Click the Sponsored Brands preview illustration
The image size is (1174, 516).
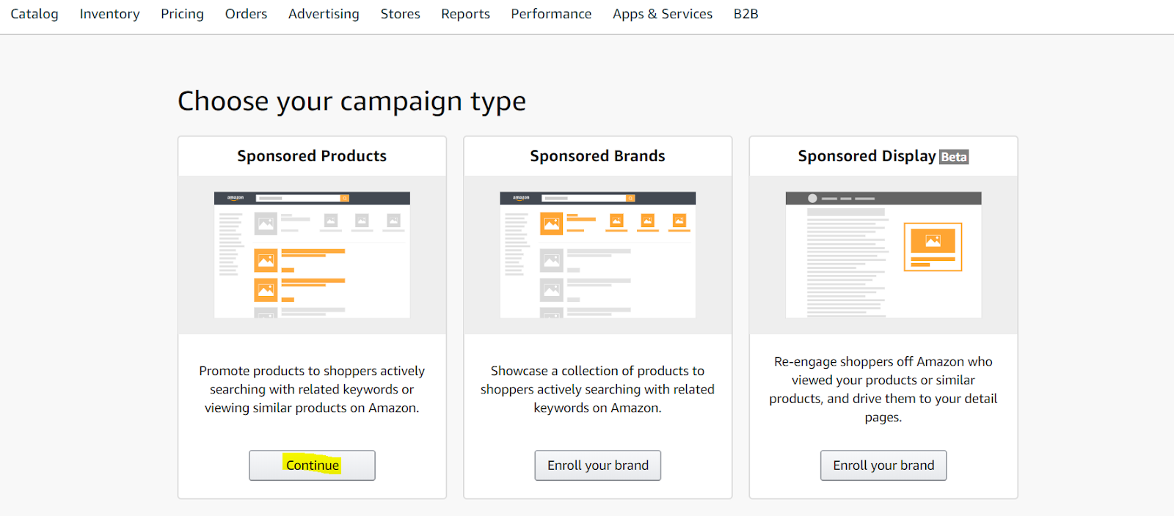pos(598,255)
